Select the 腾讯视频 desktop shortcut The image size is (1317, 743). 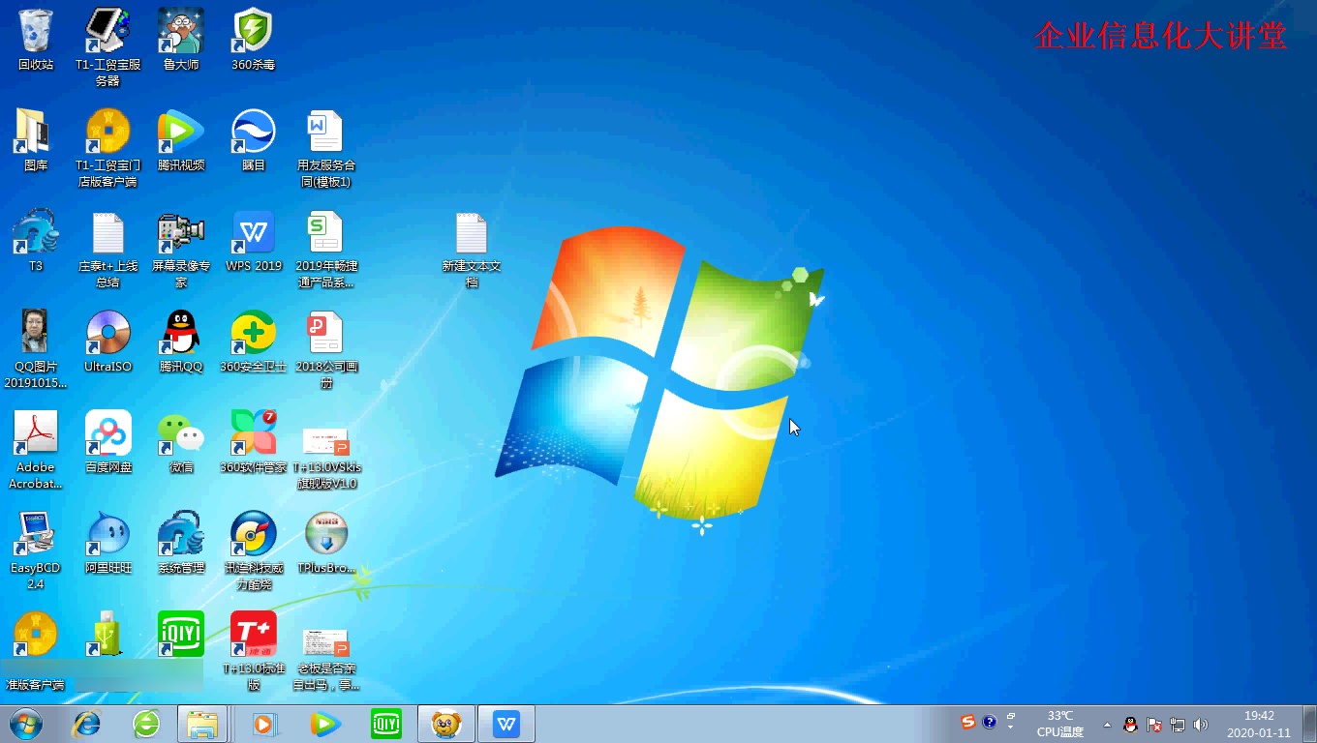click(x=181, y=140)
